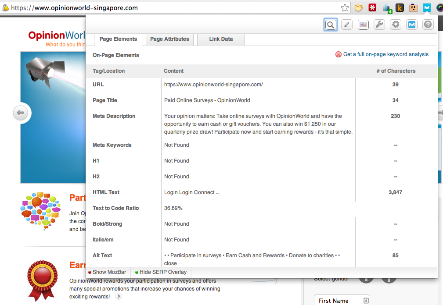Screen dimensions: 443x305
Task: Click the target icon beside keyword analysis link
Action: (x=338, y=54)
